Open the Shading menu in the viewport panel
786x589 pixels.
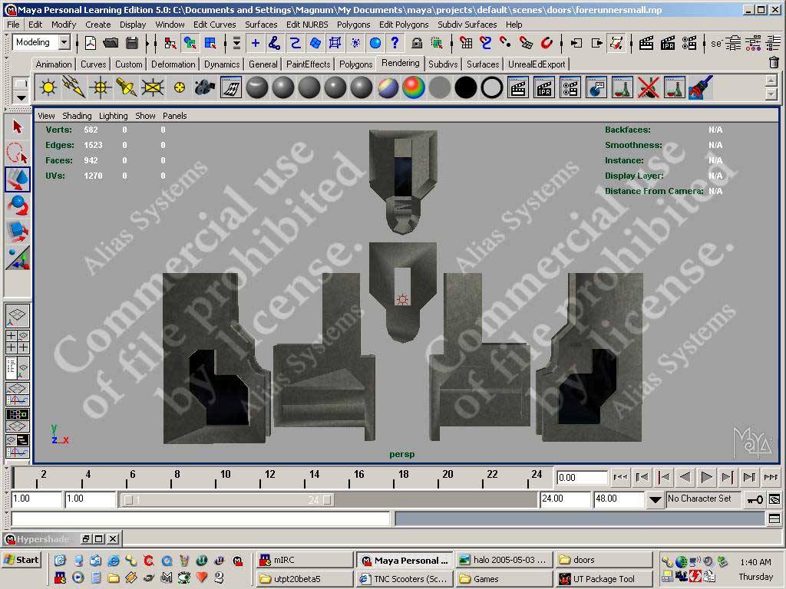(x=77, y=116)
